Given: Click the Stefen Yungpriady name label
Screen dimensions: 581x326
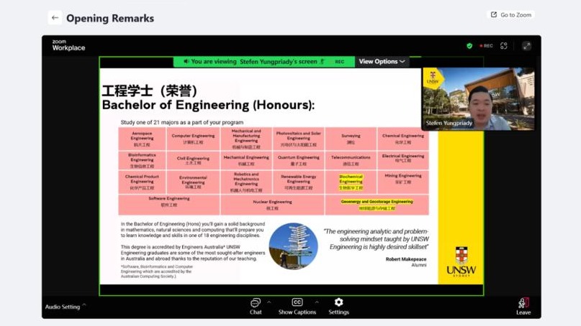Looking at the screenshot, I should (x=449, y=123).
